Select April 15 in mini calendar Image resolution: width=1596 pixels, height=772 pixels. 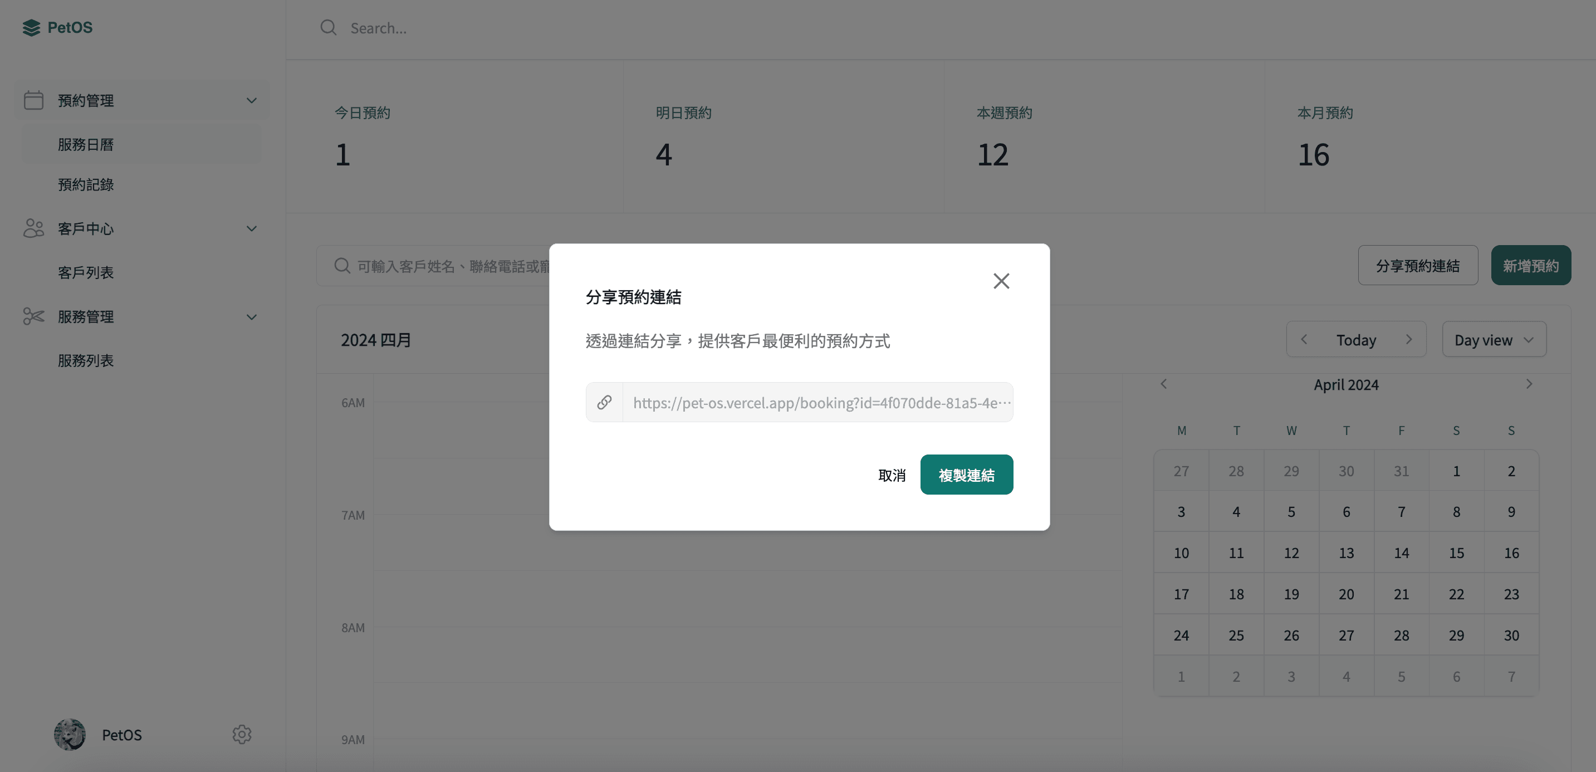point(1456,553)
